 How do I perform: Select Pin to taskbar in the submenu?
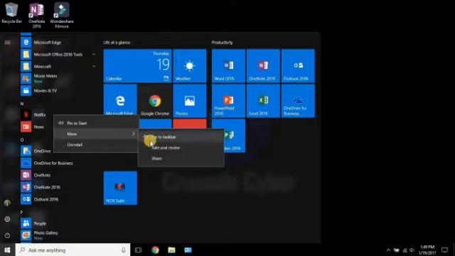(181, 137)
